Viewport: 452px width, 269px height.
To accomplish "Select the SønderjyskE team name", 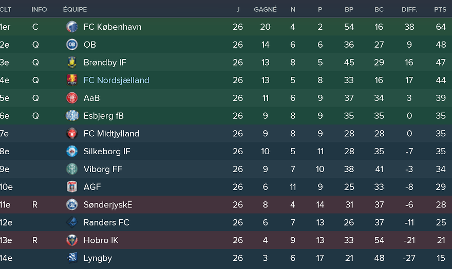I will pyautogui.click(x=108, y=205).
